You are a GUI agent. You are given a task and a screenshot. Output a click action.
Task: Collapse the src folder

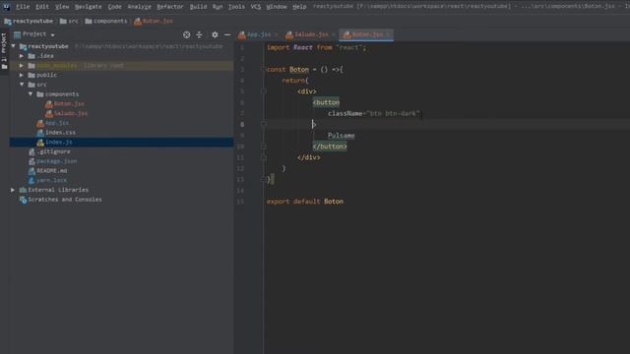pos(22,85)
